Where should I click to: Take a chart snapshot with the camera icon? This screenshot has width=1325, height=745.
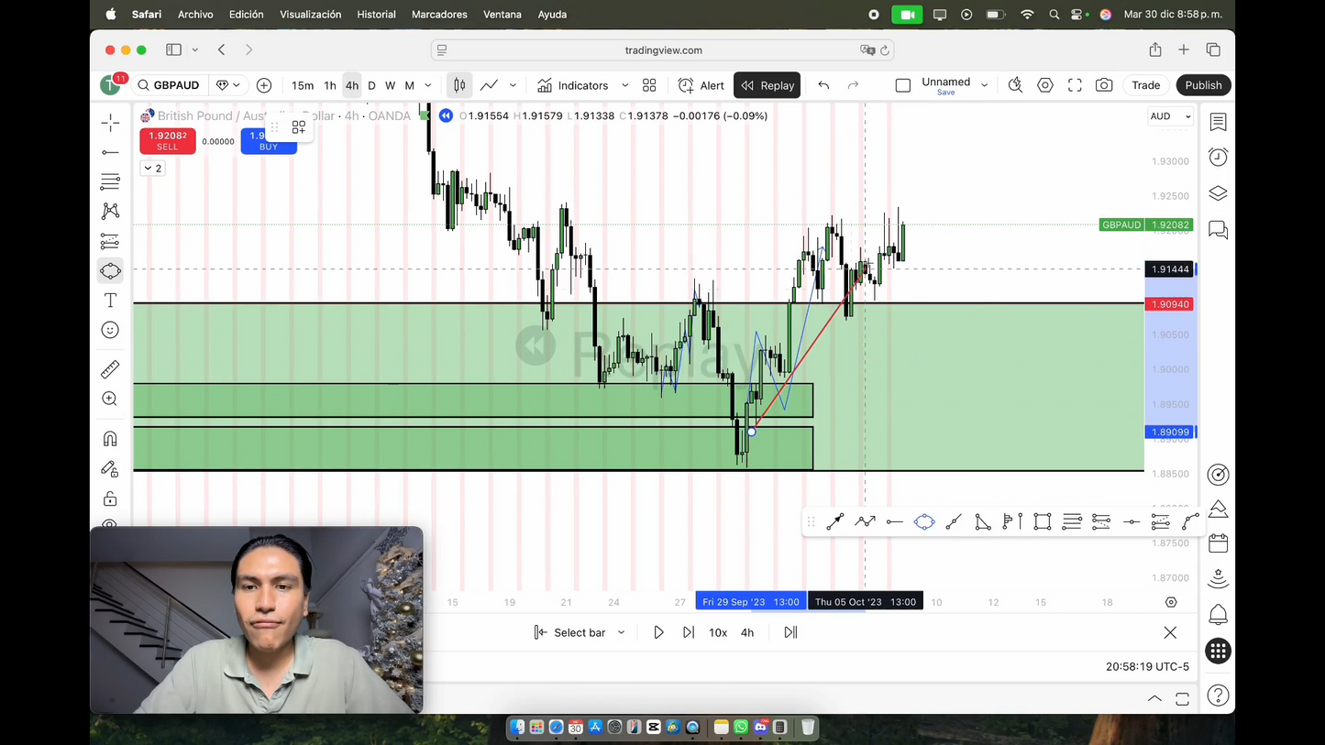pos(1104,84)
